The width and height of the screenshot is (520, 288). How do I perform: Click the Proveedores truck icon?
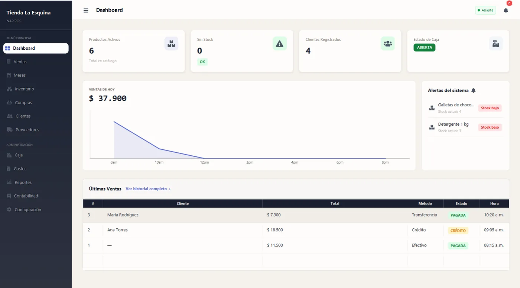[x=10, y=130]
